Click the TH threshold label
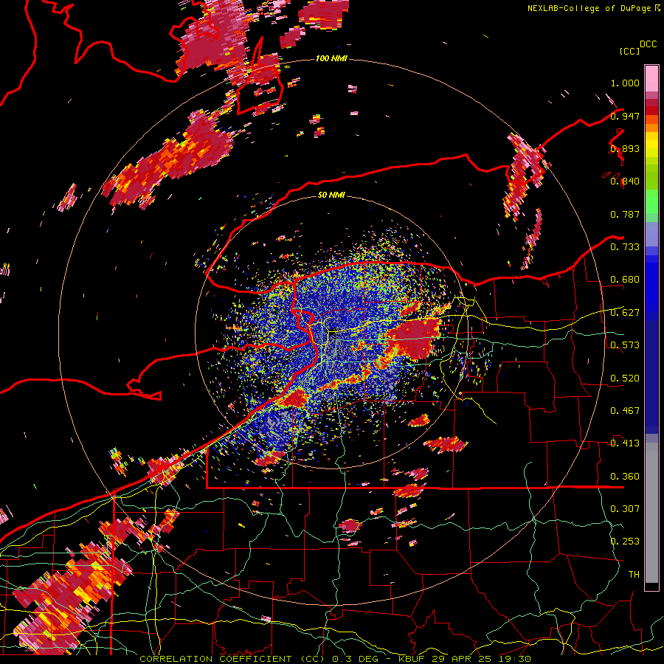The height and width of the screenshot is (664, 664). pyautogui.click(x=634, y=575)
